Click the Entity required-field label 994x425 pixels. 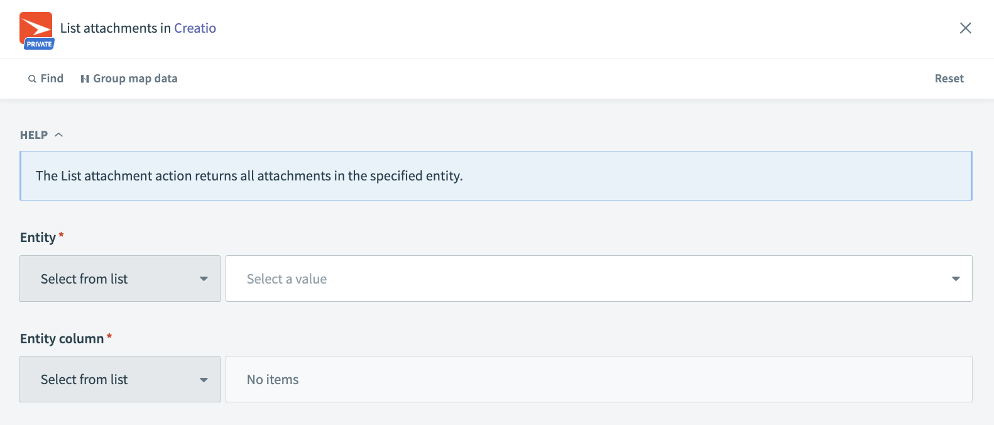coord(40,237)
